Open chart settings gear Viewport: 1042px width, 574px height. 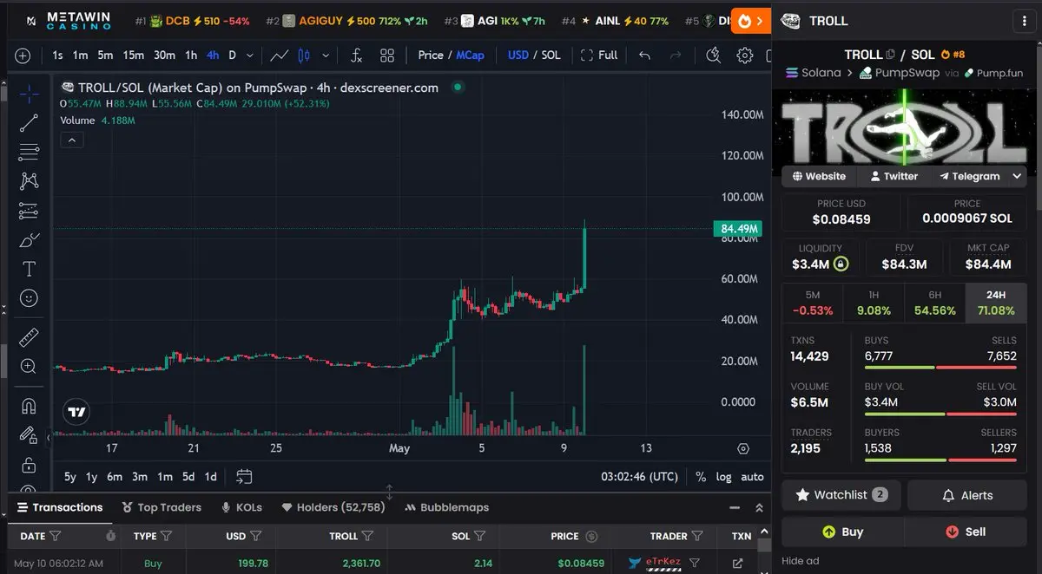(x=744, y=55)
